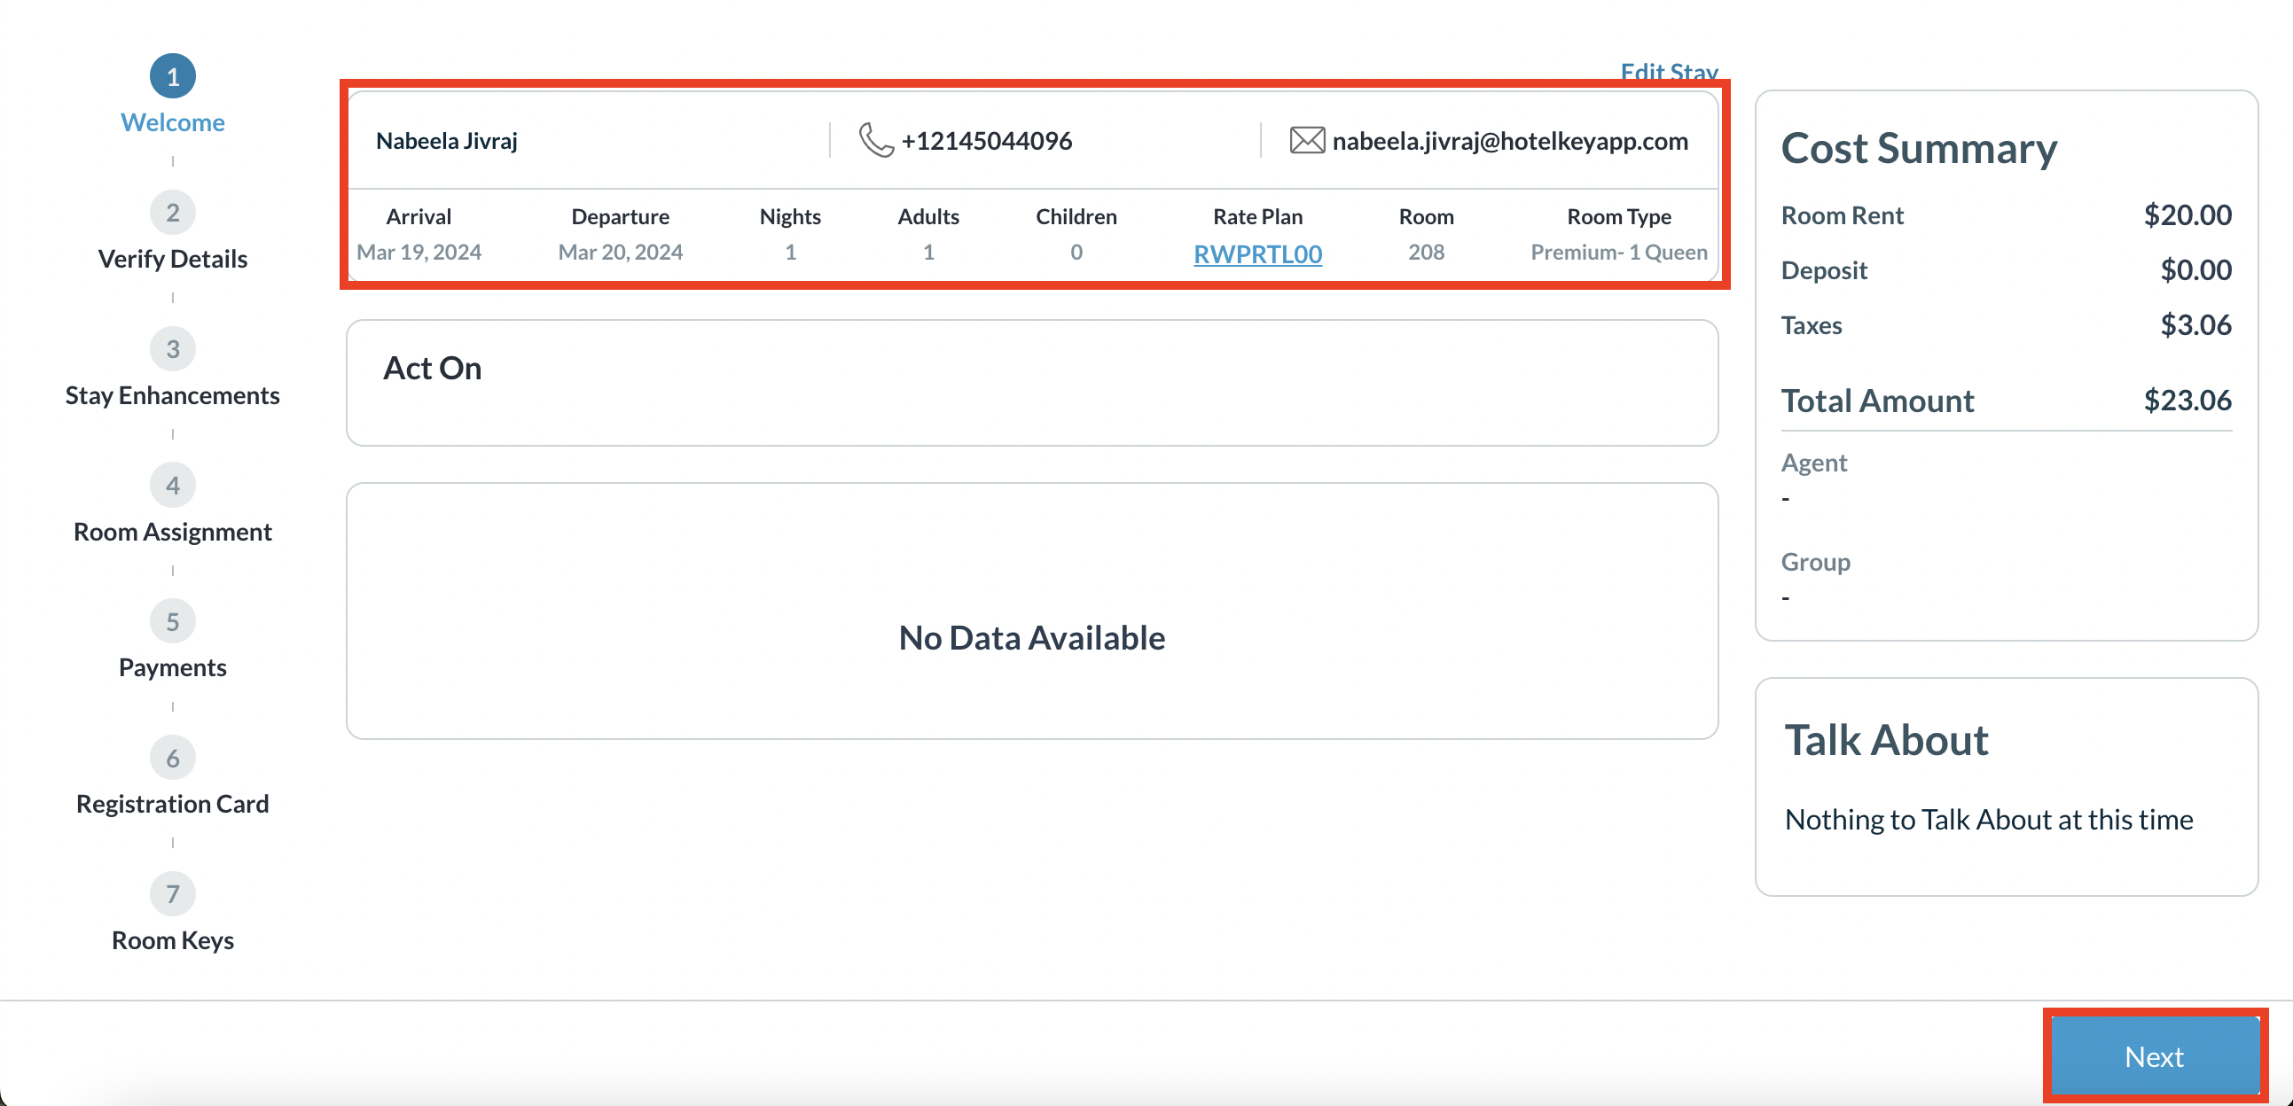
Task: Open the RWPRTL00 rate plan link
Action: pyautogui.click(x=1256, y=254)
